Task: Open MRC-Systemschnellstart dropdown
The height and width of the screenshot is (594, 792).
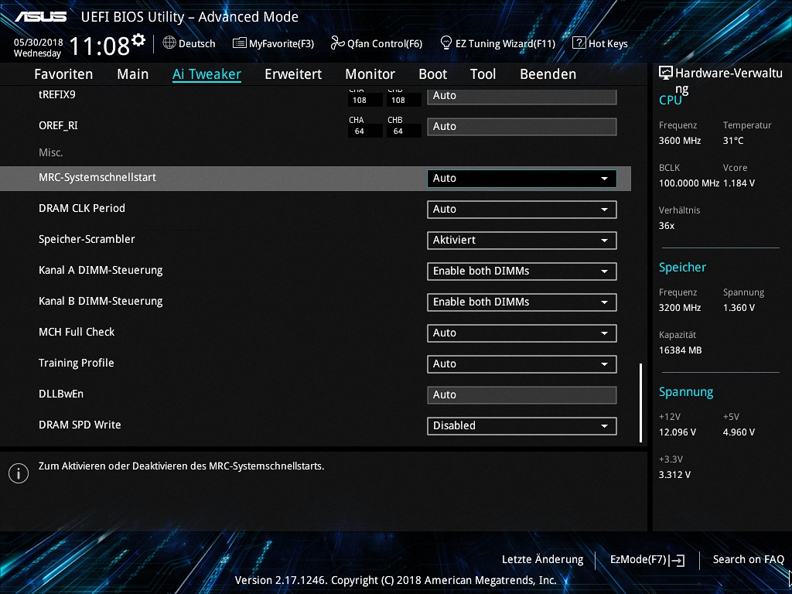Action: 522,179
